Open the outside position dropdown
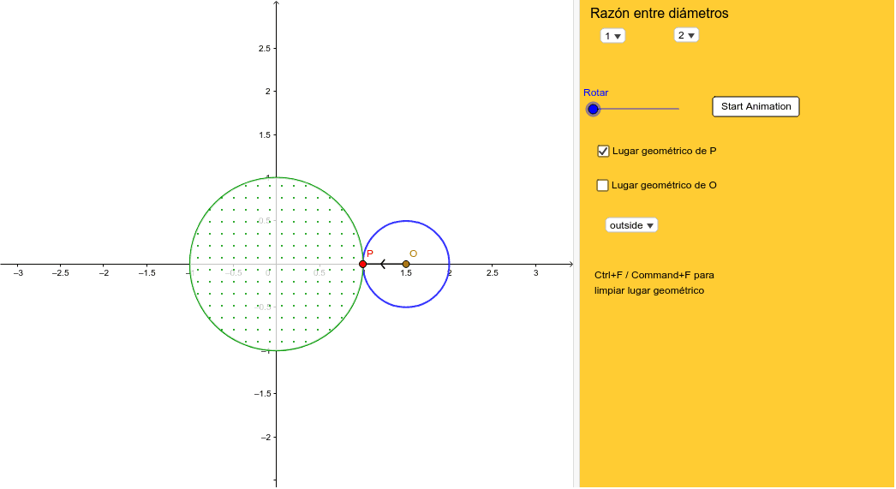The width and height of the screenshot is (896, 489). [631, 225]
